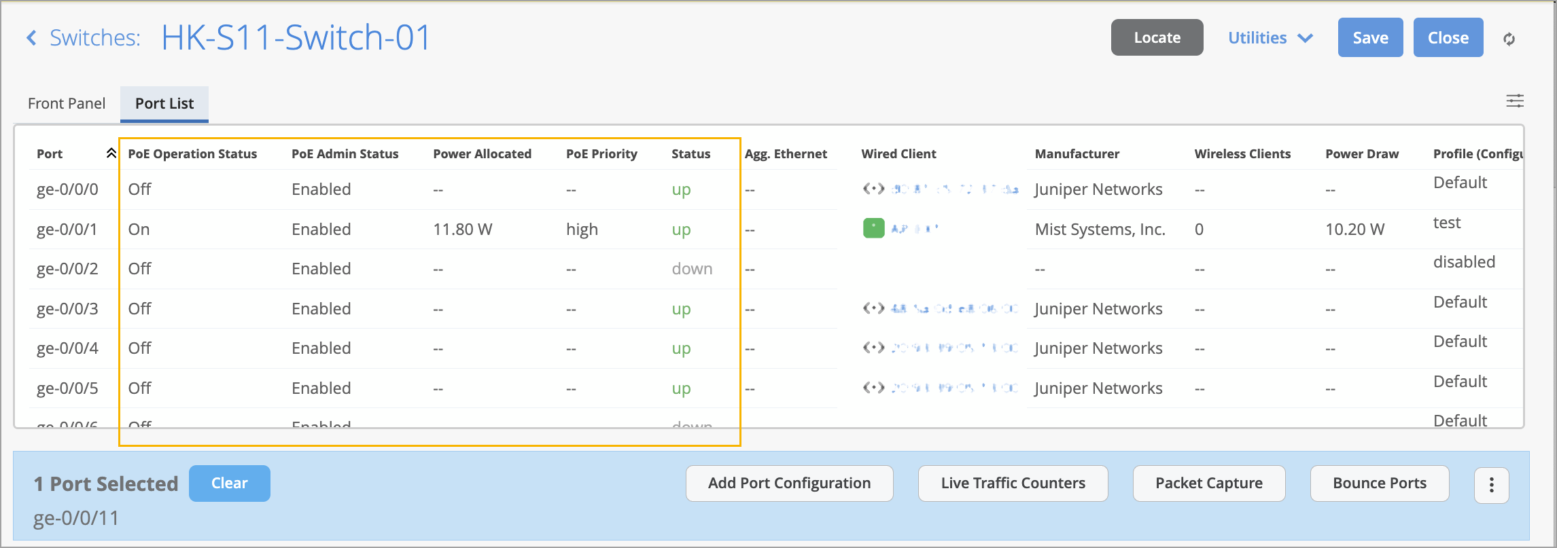
Task: Click the green AP icon on ge-0/0/1
Action: click(x=873, y=229)
